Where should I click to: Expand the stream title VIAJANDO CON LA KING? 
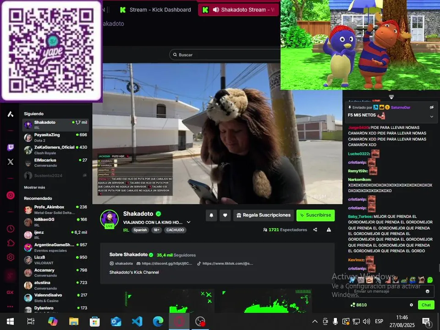tap(189, 222)
